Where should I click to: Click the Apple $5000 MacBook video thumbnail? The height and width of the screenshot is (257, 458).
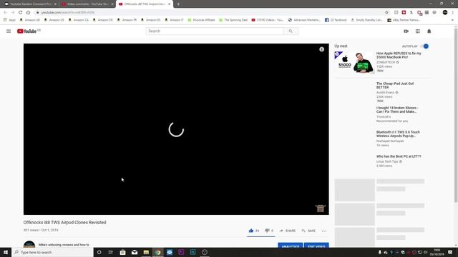coord(354,63)
